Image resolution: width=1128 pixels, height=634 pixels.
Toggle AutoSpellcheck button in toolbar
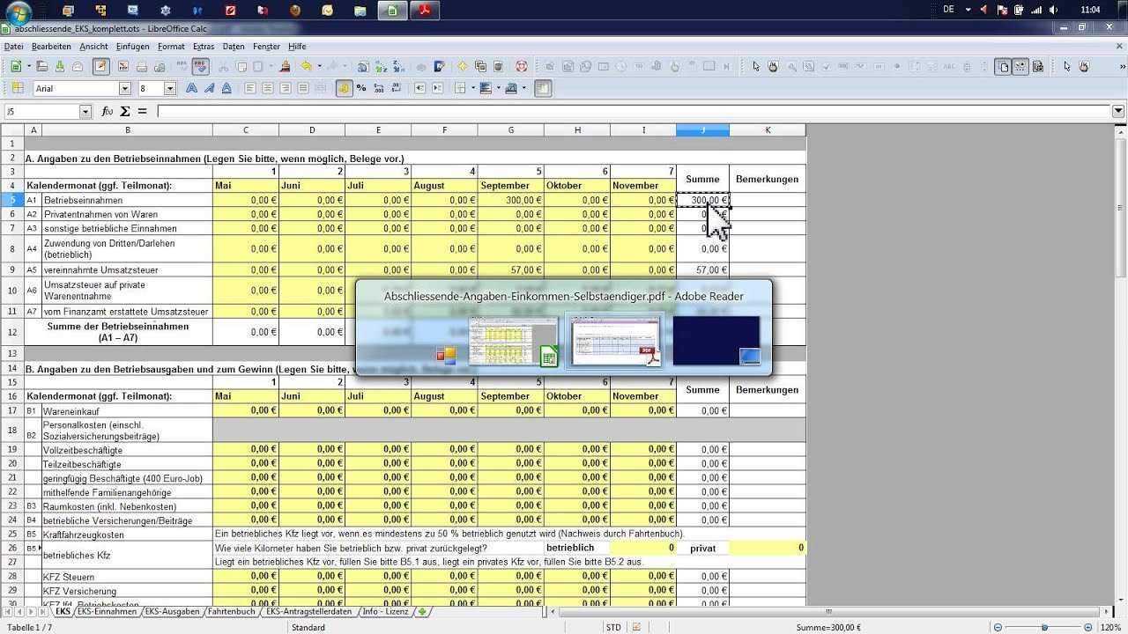(x=200, y=67)
